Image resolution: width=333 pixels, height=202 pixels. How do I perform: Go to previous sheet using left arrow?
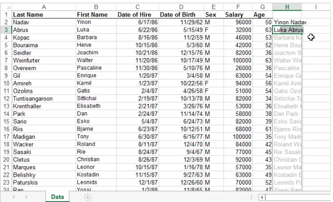coord(14,197)
